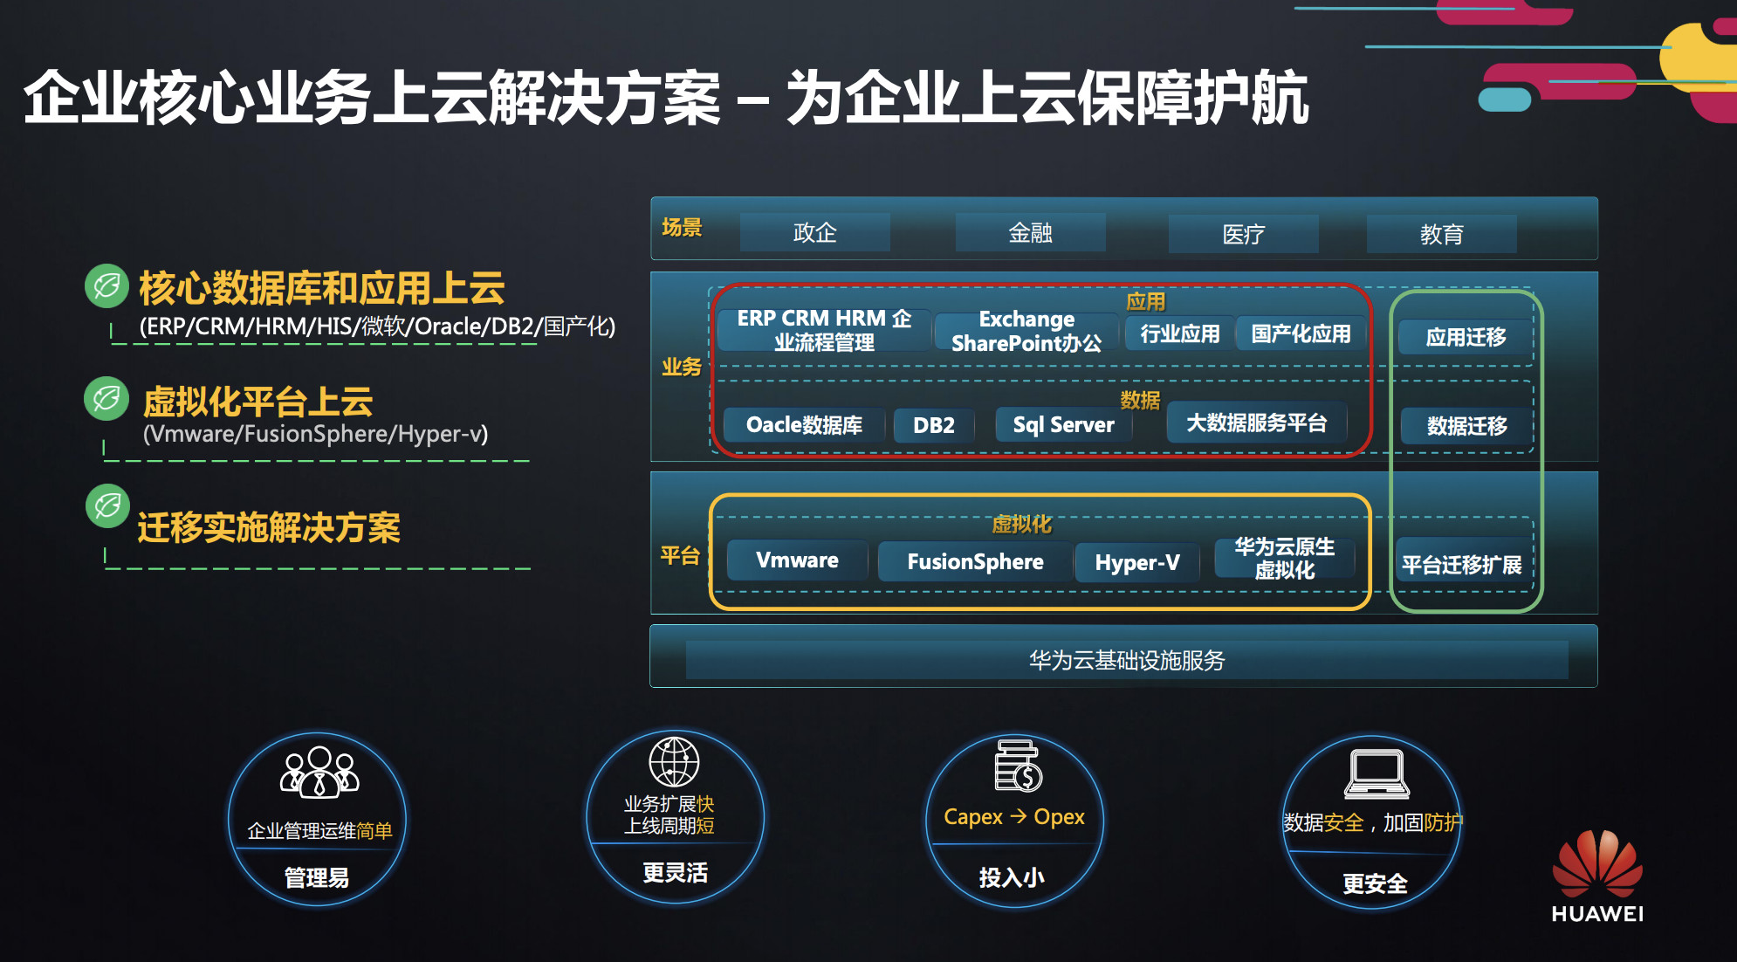Click the Oacle数据库 box

[804, 425]
